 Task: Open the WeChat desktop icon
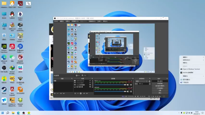12,58
